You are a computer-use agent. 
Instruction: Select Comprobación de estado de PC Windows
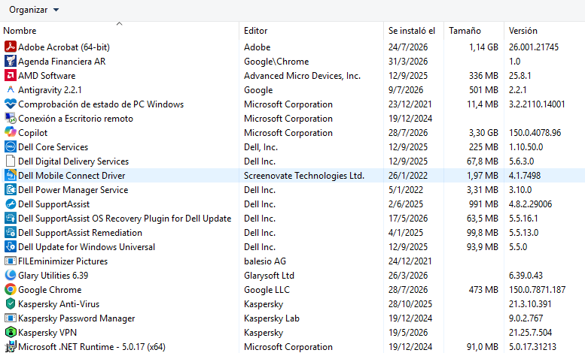[101, 104]
